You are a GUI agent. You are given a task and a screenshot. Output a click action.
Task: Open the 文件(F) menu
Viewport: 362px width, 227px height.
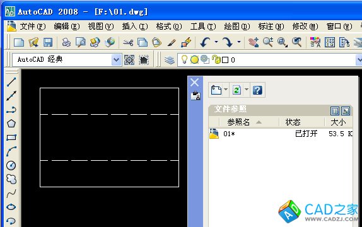(x=33, y=26)
